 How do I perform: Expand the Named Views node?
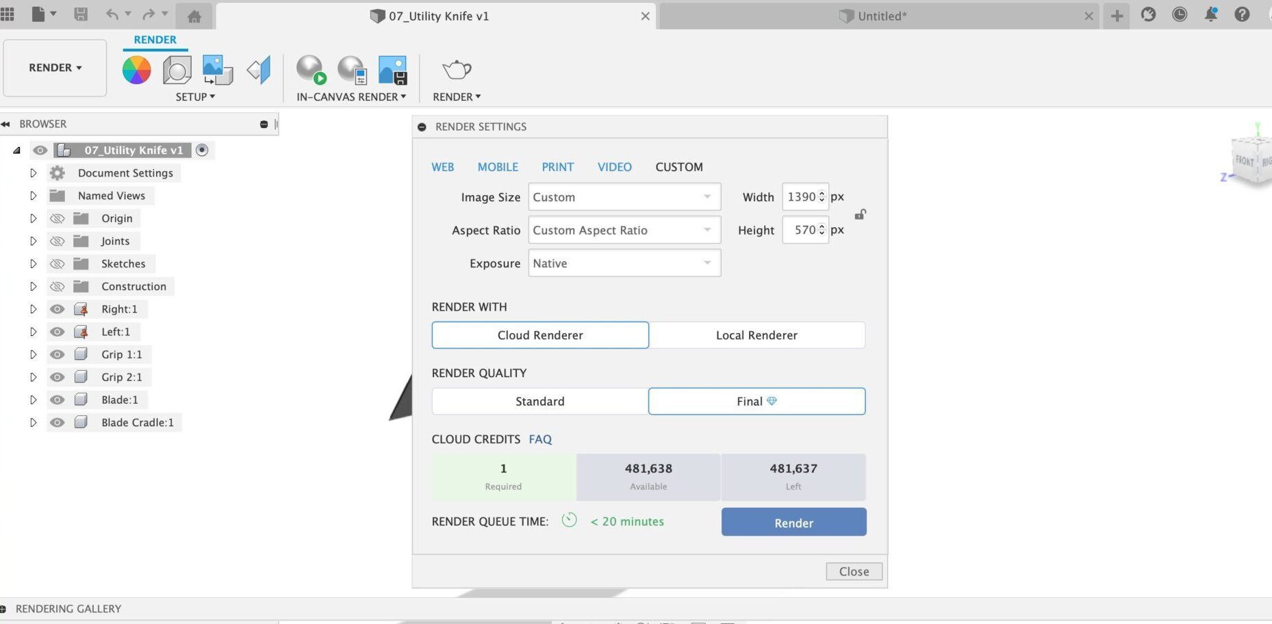click(x=33, y=196)
